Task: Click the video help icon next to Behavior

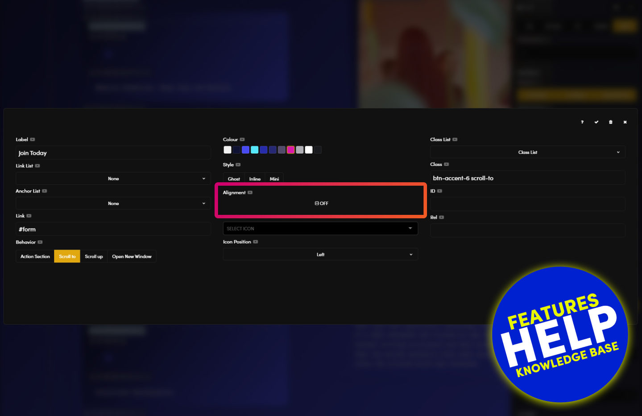Action: click(40, 242)
